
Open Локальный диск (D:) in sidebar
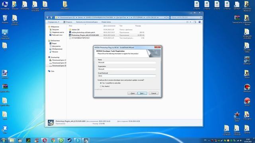click(59, 63)
